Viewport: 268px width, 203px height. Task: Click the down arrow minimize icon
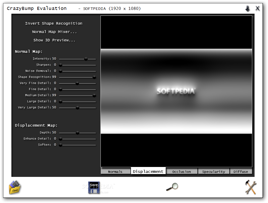coord(247,8)
